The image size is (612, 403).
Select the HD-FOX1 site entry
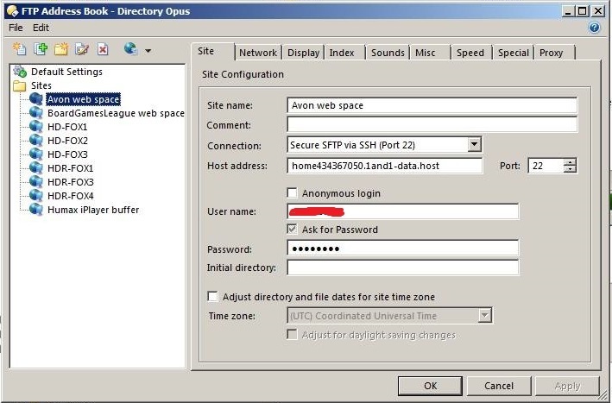pos(67,127)
